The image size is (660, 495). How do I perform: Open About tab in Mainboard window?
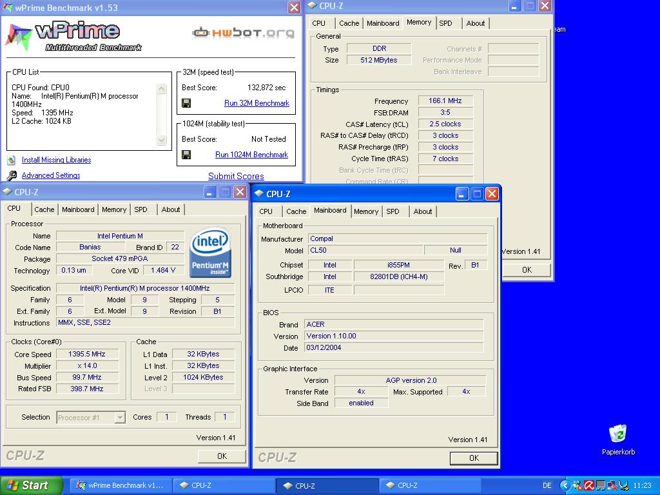coord(423,211)
